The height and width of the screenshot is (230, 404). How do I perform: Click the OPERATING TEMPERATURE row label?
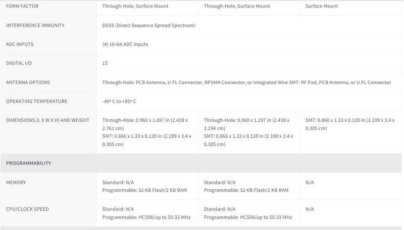coord(36,101)
